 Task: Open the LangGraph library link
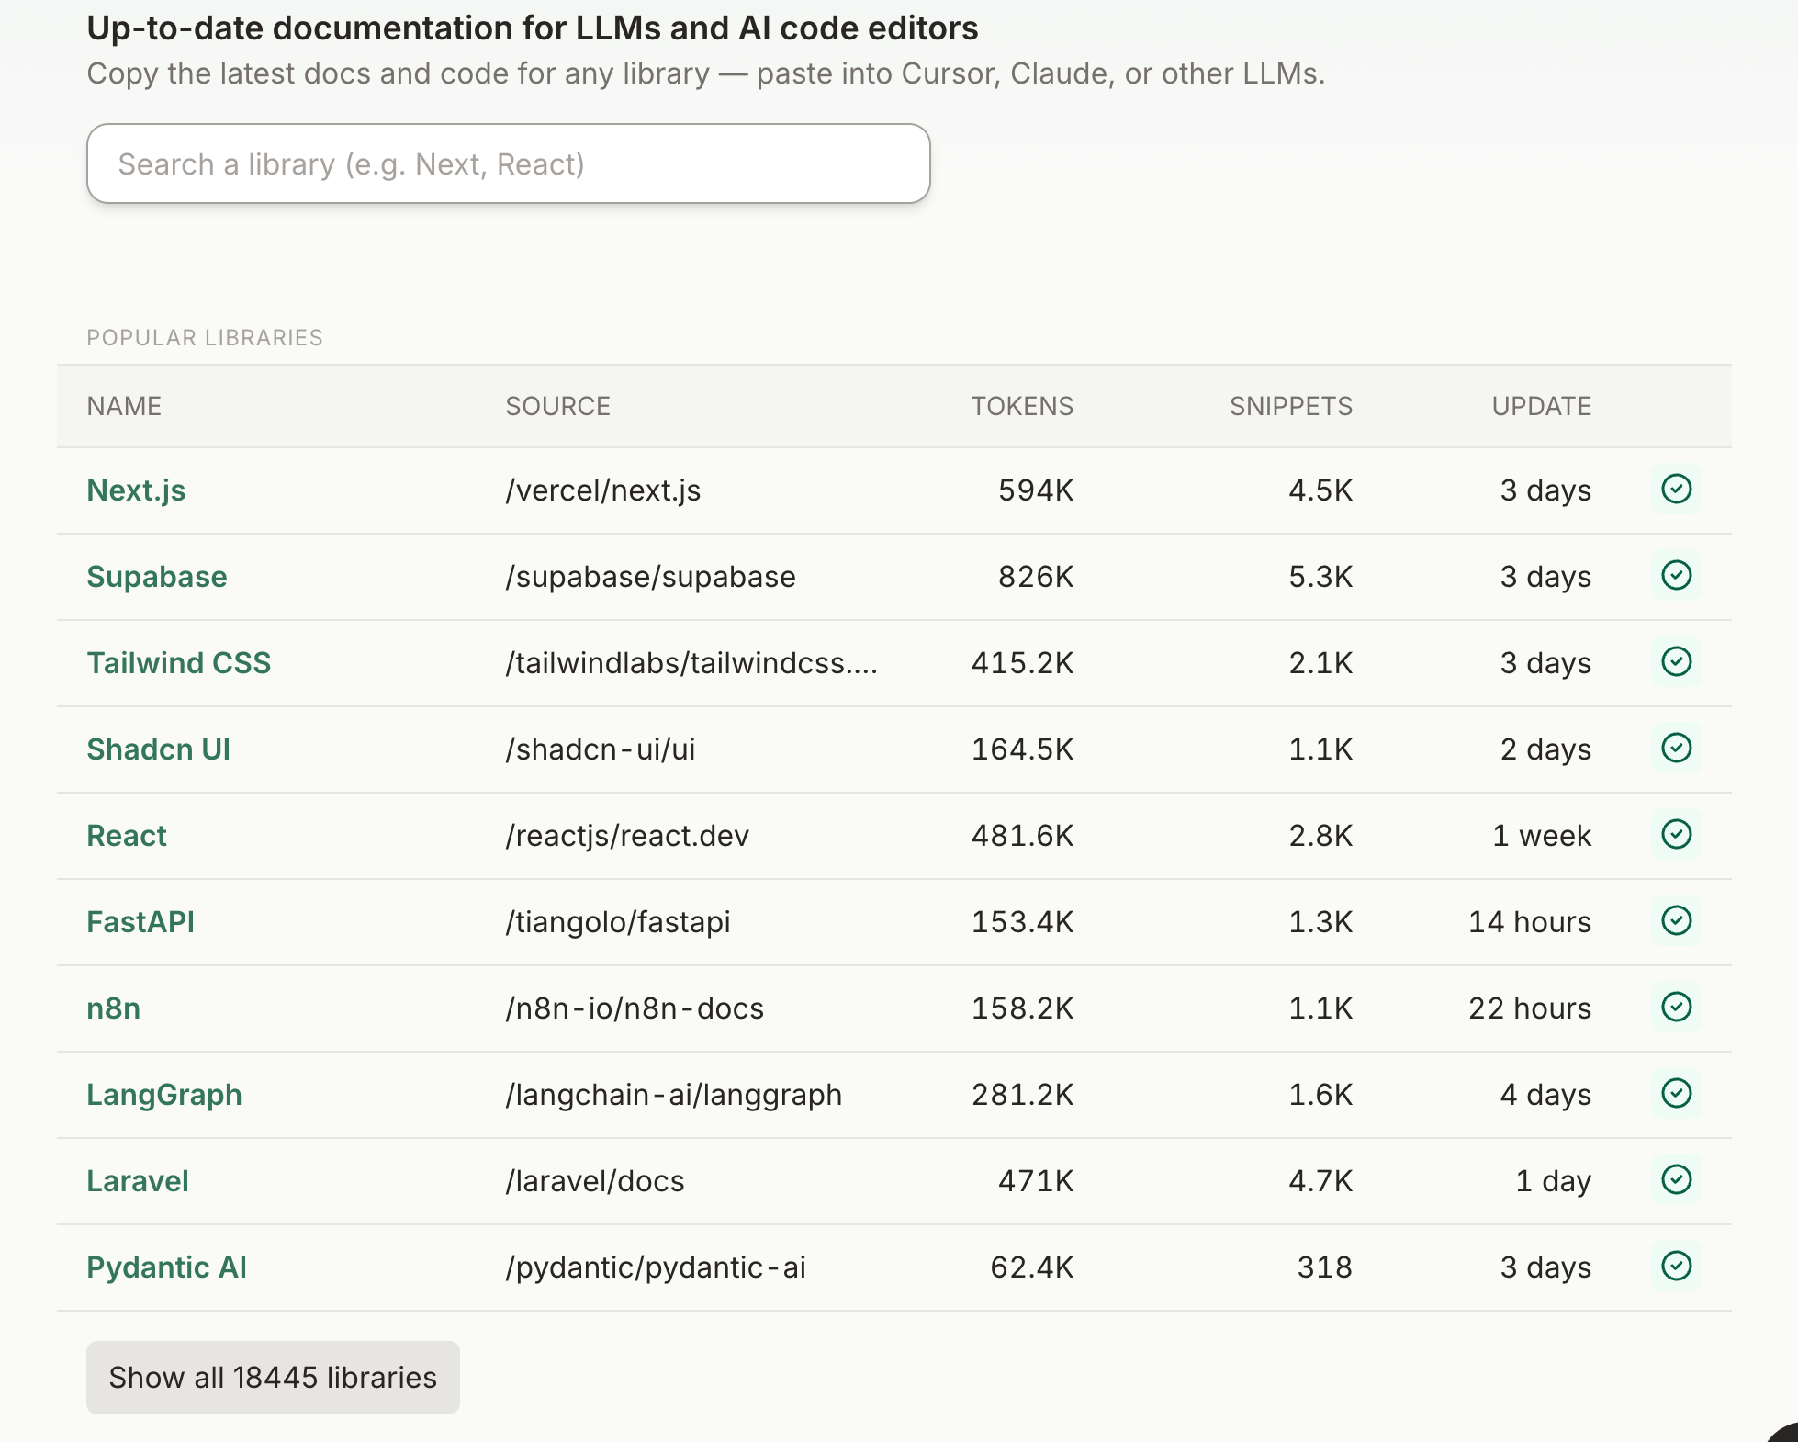click(164, 1095)
